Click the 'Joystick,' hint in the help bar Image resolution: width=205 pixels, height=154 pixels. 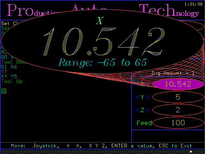(x=46, y=146)
